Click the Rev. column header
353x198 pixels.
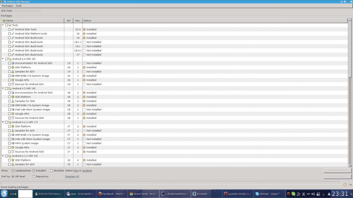[x=78, y=21]
